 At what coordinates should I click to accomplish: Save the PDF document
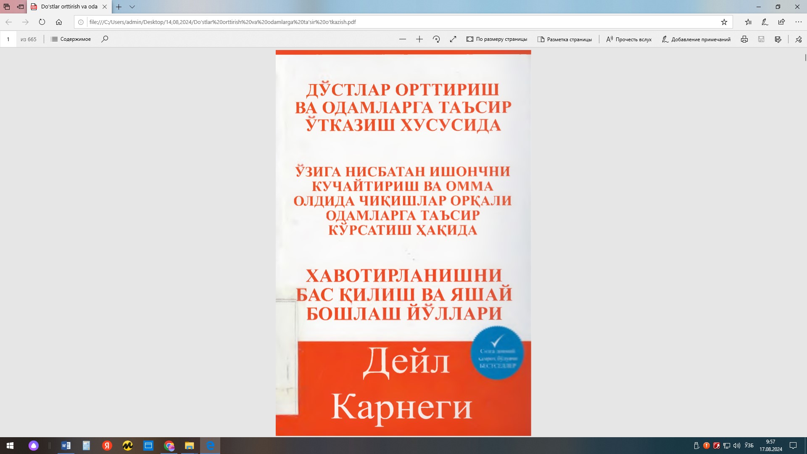(761, 39)
